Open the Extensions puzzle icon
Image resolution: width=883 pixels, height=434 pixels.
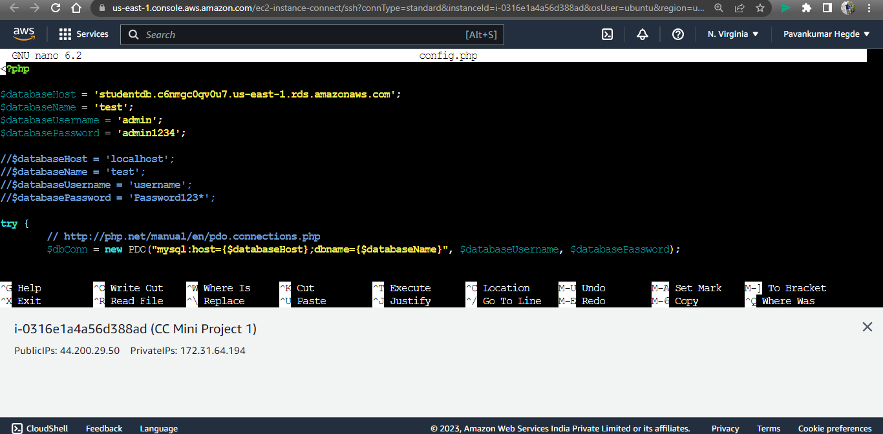(806, 8)
